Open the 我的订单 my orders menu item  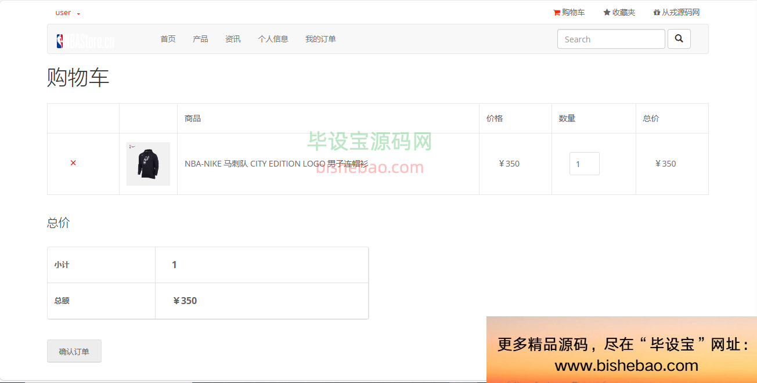(320, 39)
